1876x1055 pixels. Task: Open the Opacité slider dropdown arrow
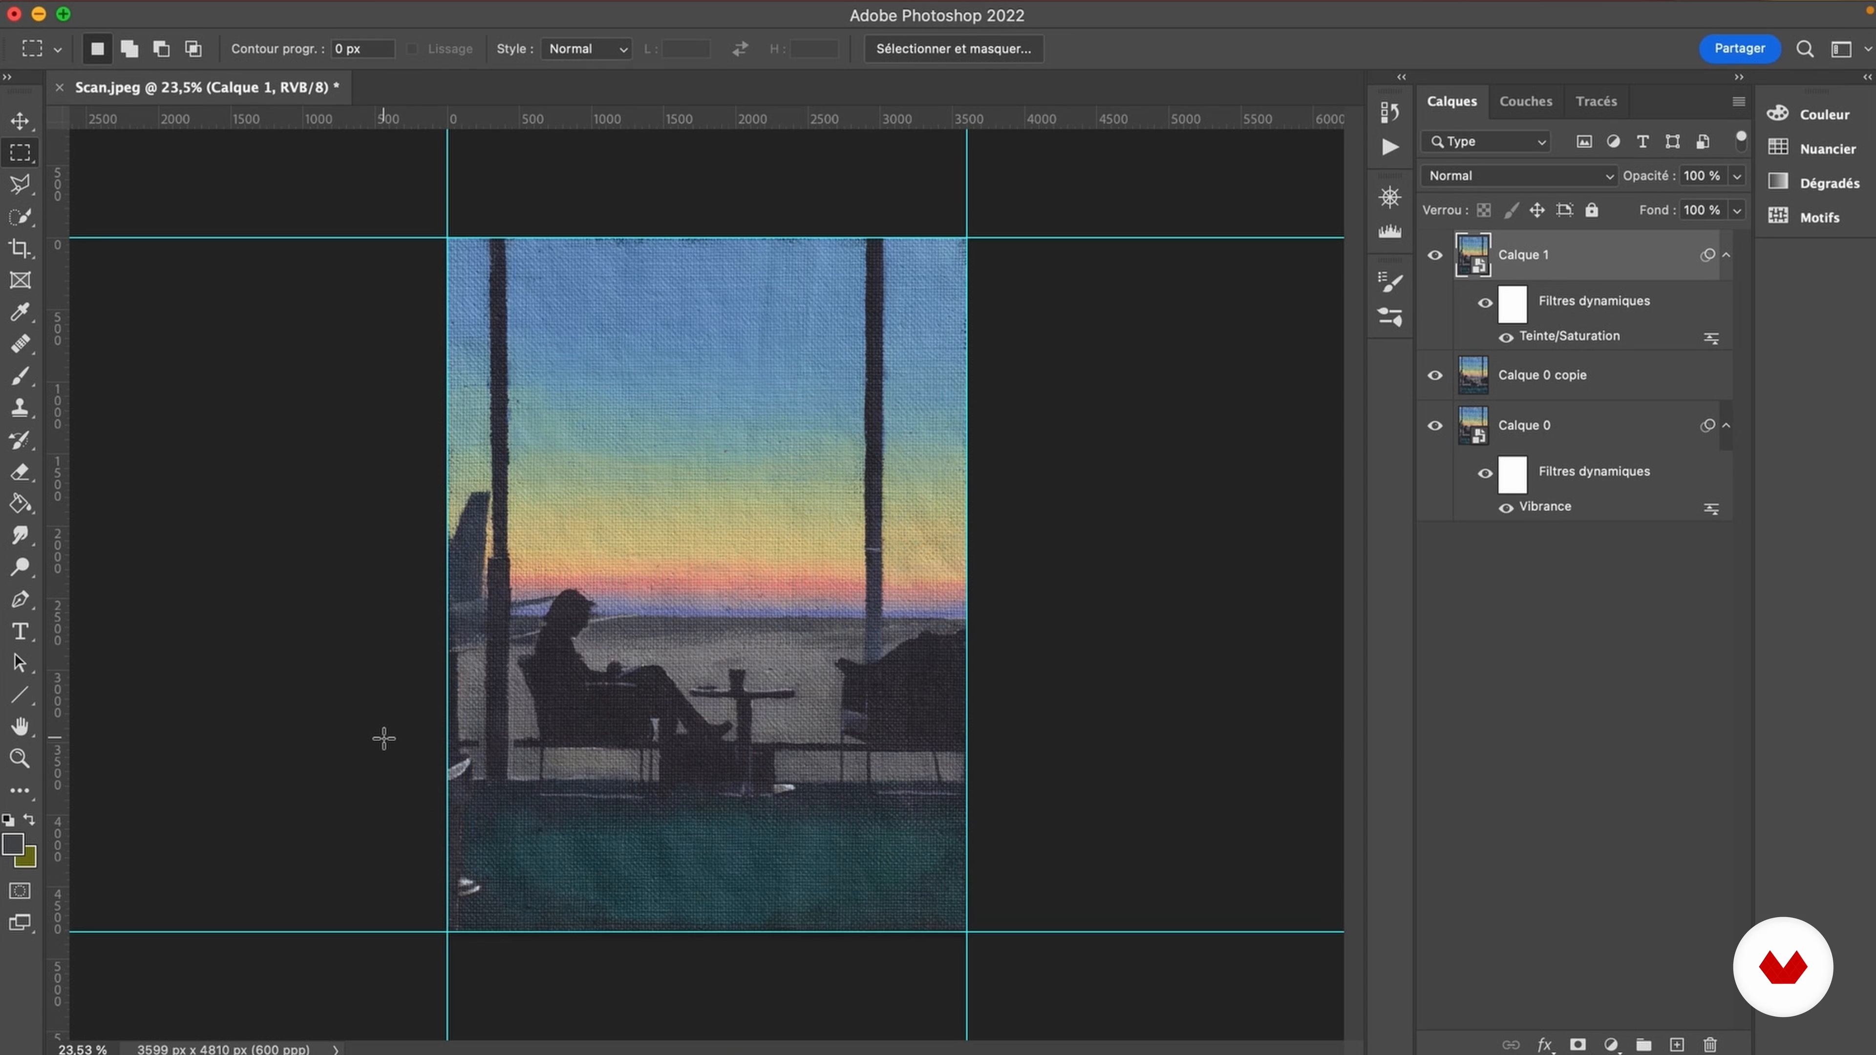point(1737,176)
